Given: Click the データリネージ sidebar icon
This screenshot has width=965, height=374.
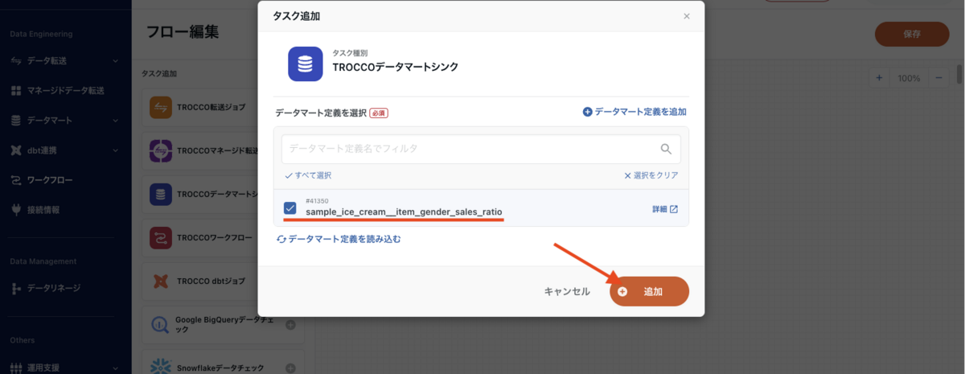Looking at the screenshot, I should (x=16, y=288).
